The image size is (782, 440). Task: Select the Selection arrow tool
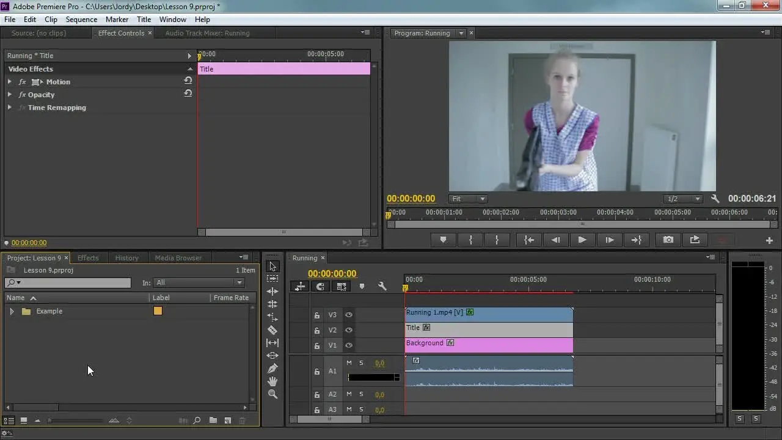pos(272,266)
